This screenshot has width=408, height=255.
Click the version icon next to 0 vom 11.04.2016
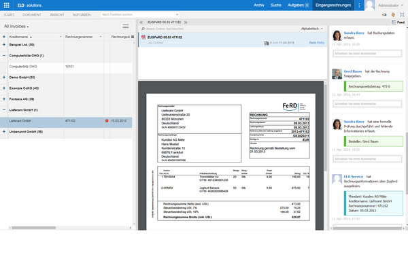[267, 44]
